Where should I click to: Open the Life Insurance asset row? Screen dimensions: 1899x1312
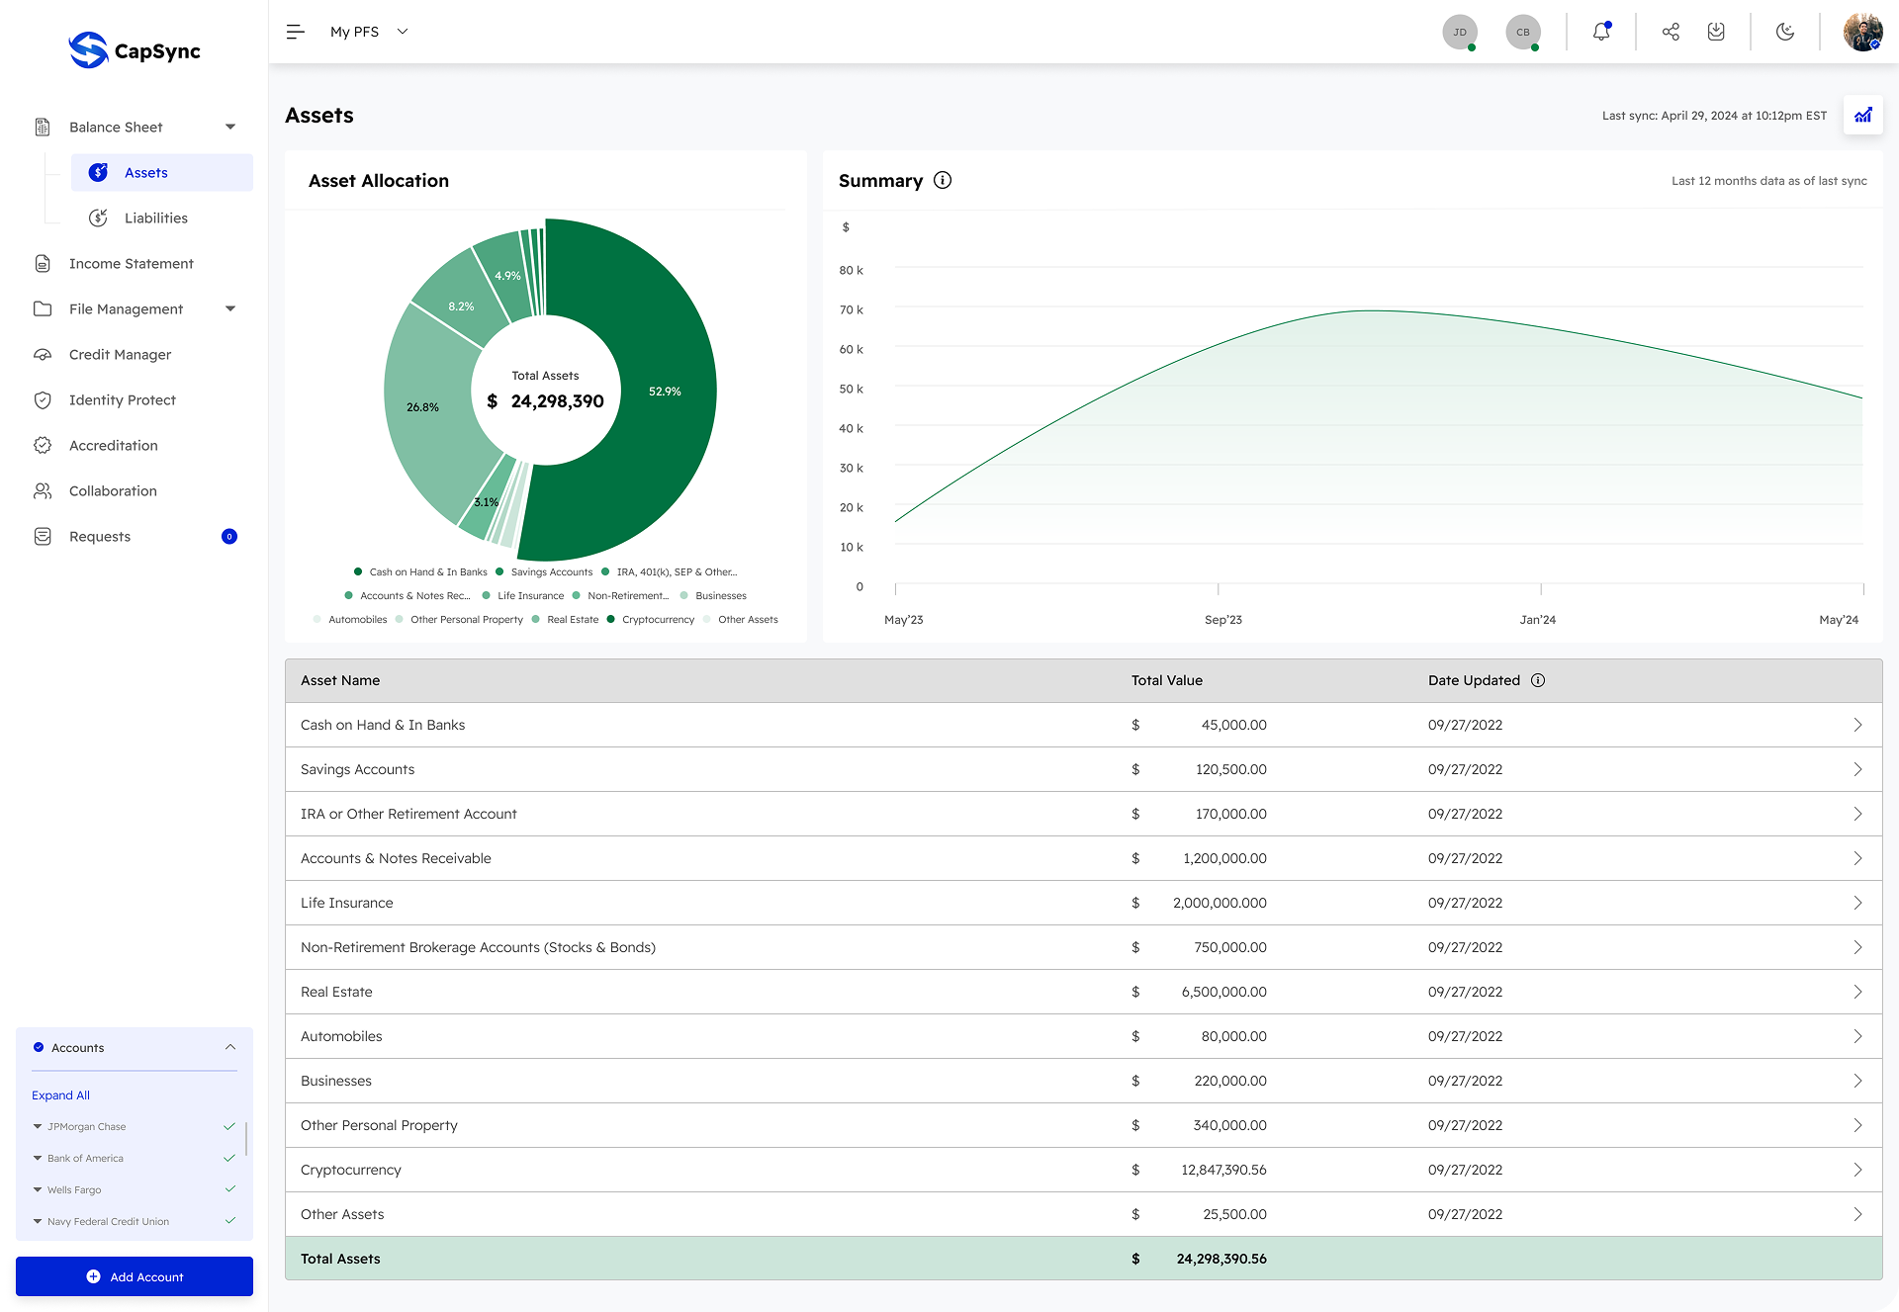(x=1083, y=903)
